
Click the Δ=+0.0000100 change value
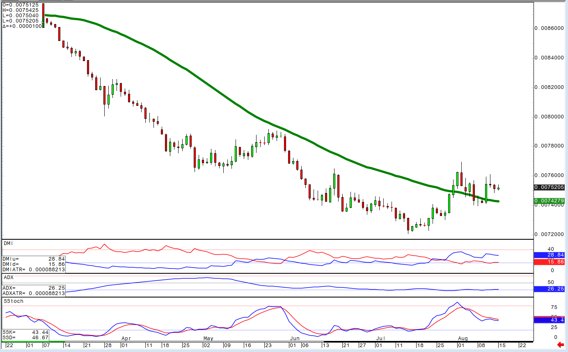22,26
